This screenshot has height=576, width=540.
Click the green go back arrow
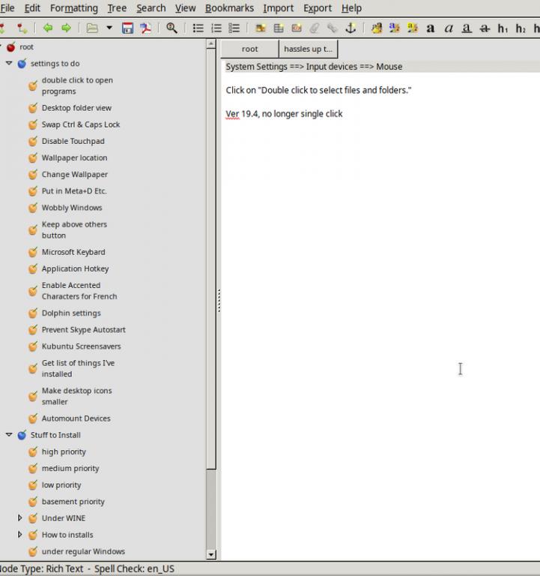click(x=48, y=28)
